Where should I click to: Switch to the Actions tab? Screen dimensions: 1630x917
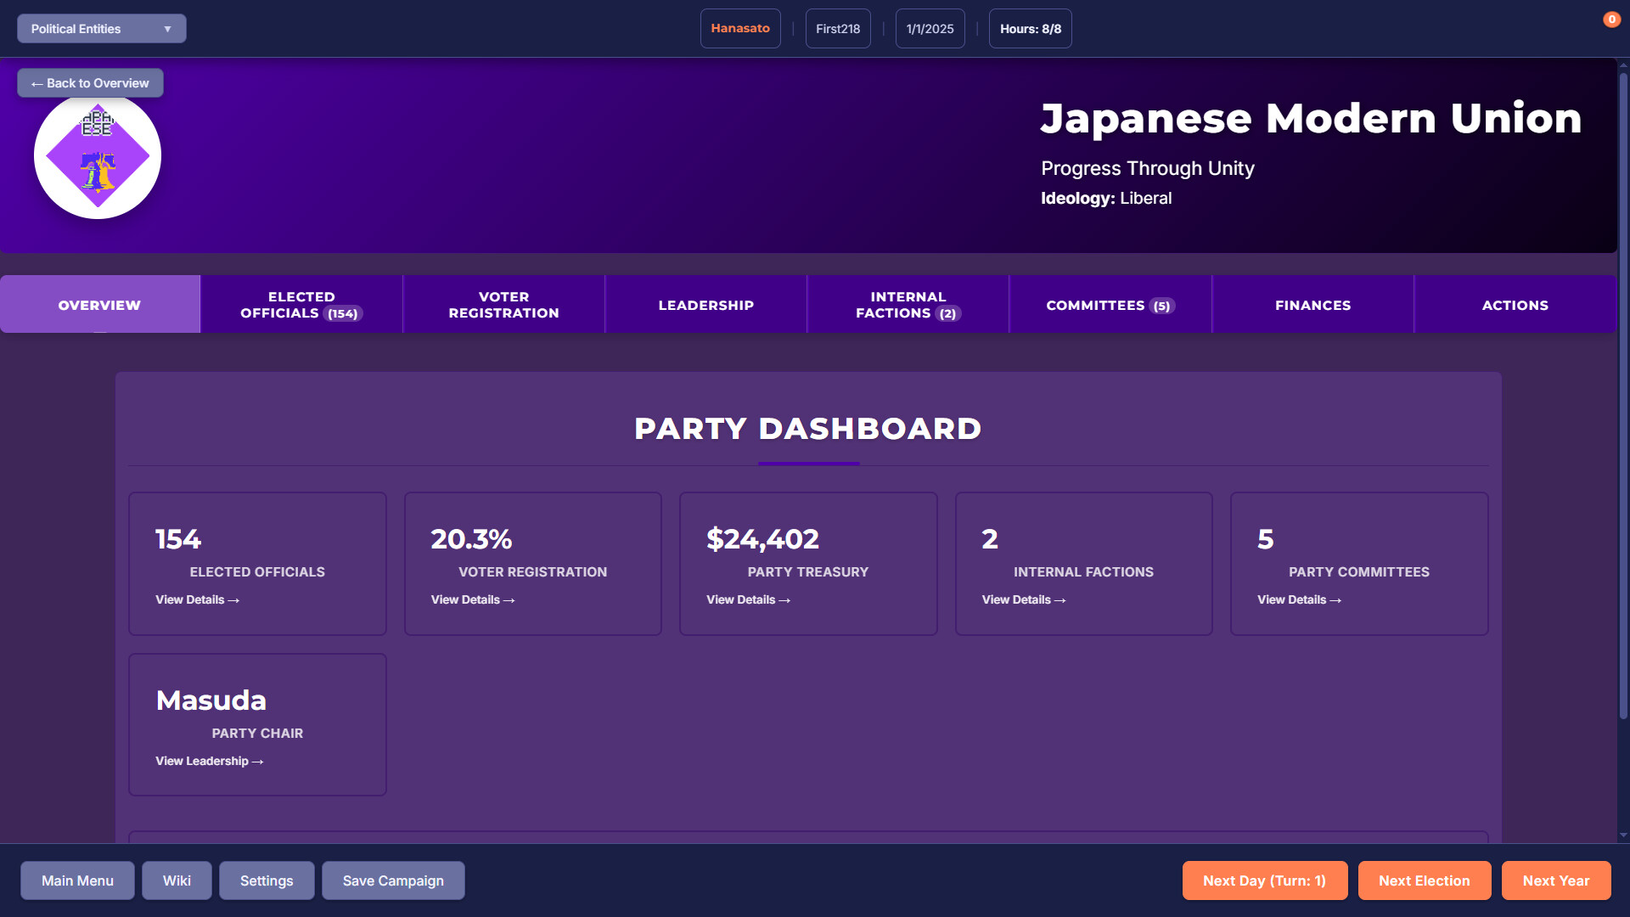click(x=1515, y=304)
